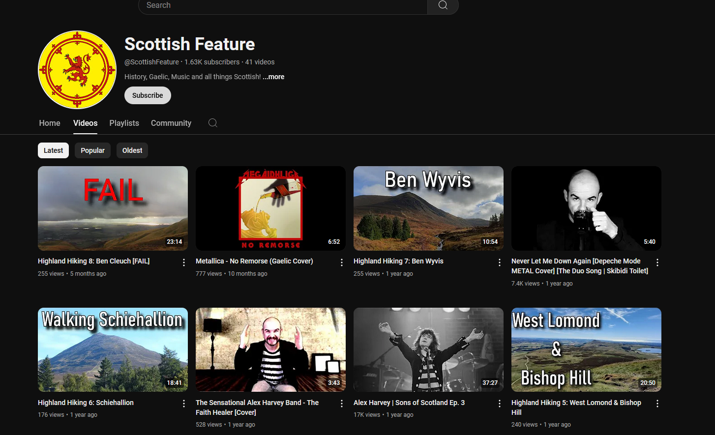Open options menu for Never Let Me Down Again
The width and height of the screenshot is (715, 435).
click(x=657, y=262)
